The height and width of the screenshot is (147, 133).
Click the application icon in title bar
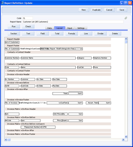click(x=2, y=3)
